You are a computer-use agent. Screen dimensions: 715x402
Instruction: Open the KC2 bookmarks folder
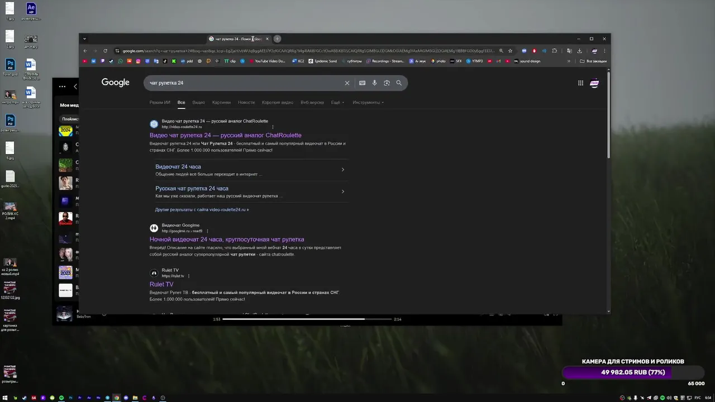coord(298,61)
